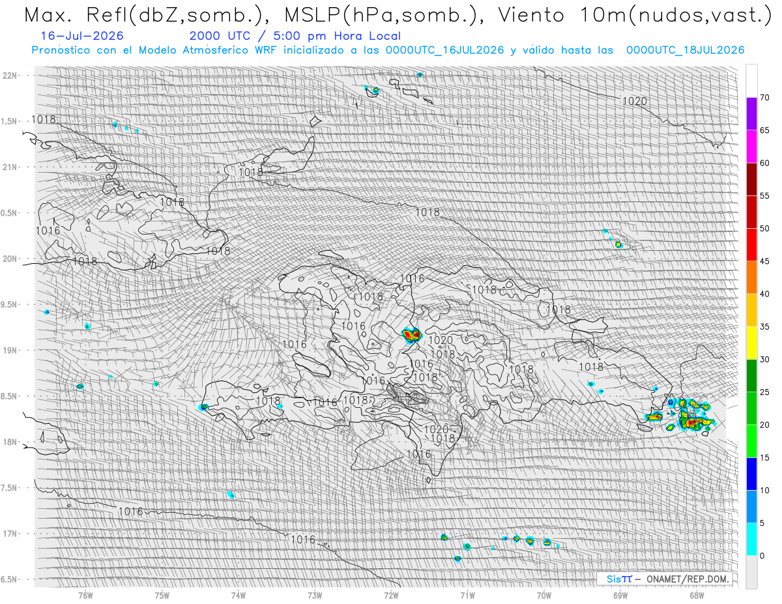Click the 19N latitude axis label
This screenshot has height=604, width=782.
click(x=11, y=351)
